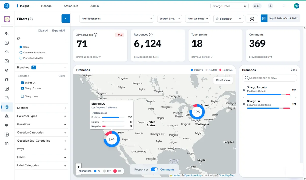Collapse the KPI filter section
The height and width of the screenshot is (180, 306).
[65, 39]
